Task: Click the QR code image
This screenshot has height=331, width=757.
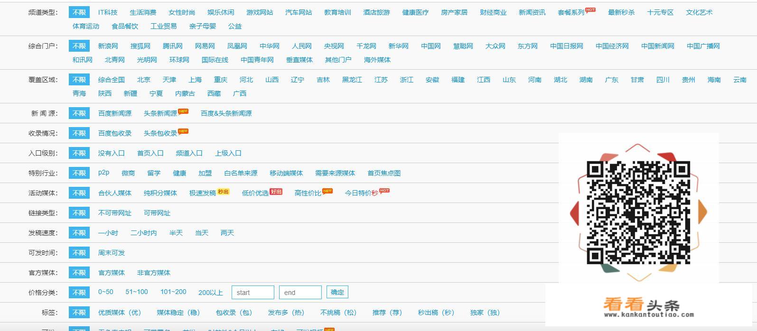Action: click(638, 212)
